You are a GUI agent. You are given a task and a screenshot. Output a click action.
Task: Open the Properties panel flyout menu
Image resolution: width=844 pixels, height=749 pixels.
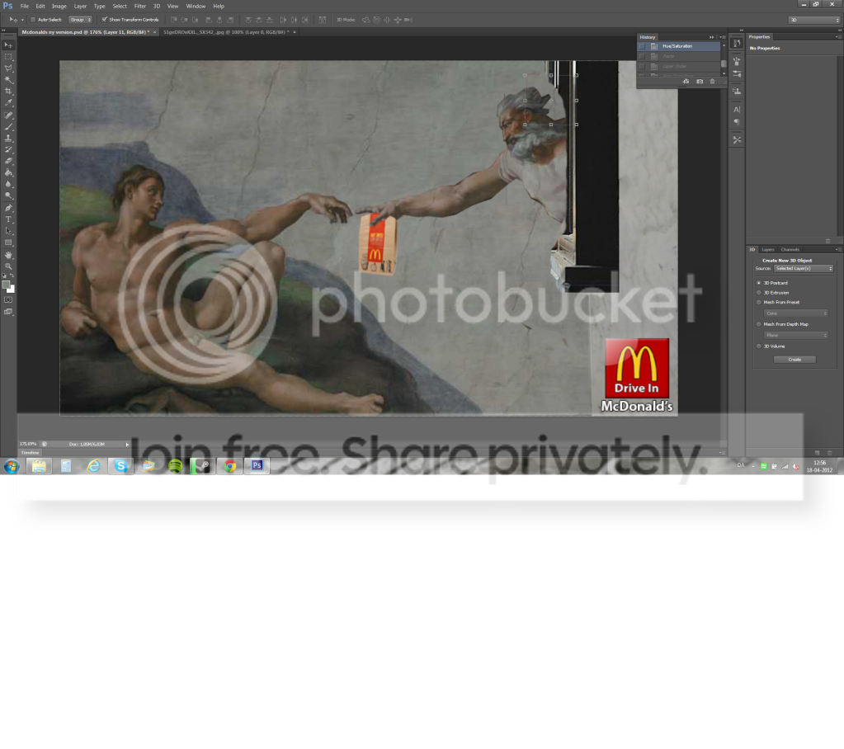tap(838, 37)
